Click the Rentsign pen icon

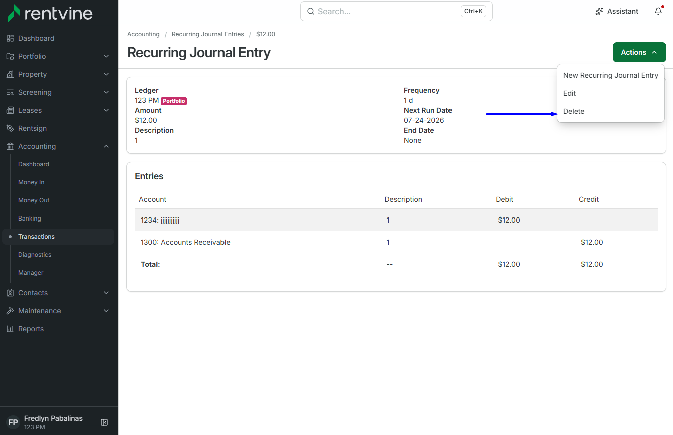(10, 128)
